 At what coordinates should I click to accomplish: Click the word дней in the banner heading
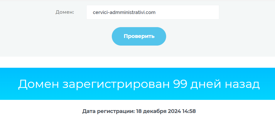(206, 84)
